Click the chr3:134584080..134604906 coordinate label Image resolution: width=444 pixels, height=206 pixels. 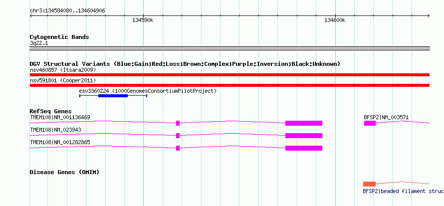(67, 11)
